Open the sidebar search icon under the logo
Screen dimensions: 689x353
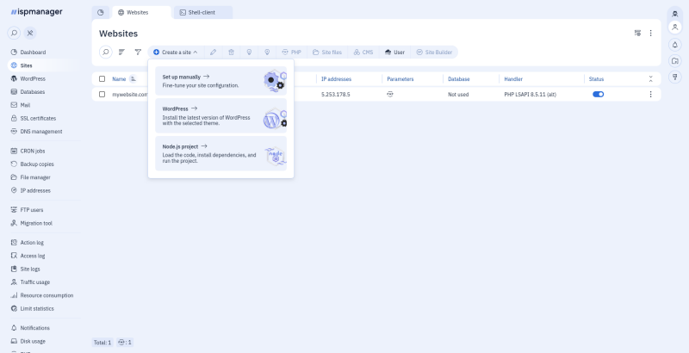14,33
